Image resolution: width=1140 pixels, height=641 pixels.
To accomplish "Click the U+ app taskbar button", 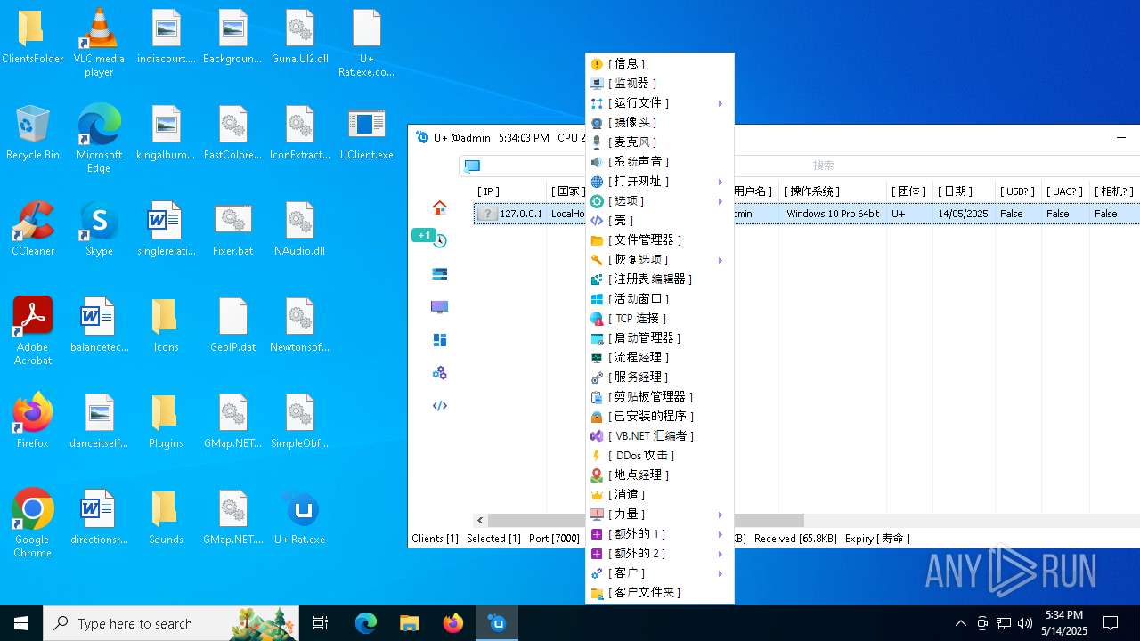I will pos(497,623).
